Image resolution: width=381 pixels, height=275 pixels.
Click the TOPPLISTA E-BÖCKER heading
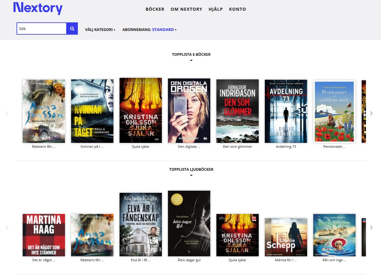point(191,55)
